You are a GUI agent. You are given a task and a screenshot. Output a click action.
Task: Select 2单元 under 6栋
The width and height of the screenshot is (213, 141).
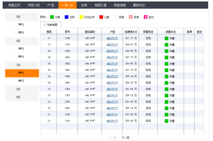[20, 57]
